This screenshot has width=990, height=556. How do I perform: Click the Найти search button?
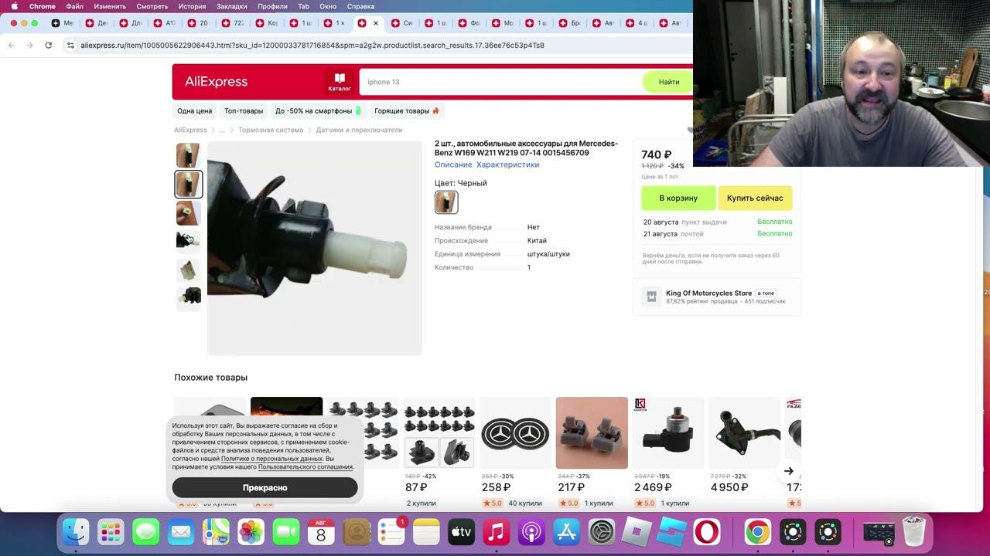[x=668, y=82]
